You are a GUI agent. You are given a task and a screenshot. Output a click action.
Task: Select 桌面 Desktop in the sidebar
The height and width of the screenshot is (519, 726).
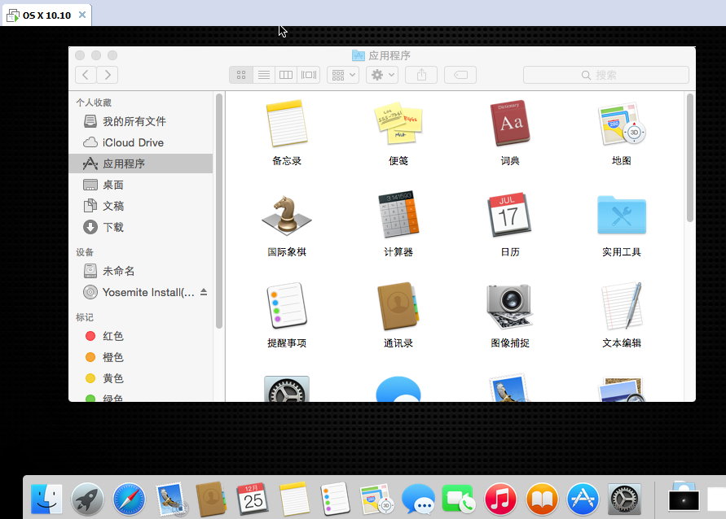pos(141,185)
